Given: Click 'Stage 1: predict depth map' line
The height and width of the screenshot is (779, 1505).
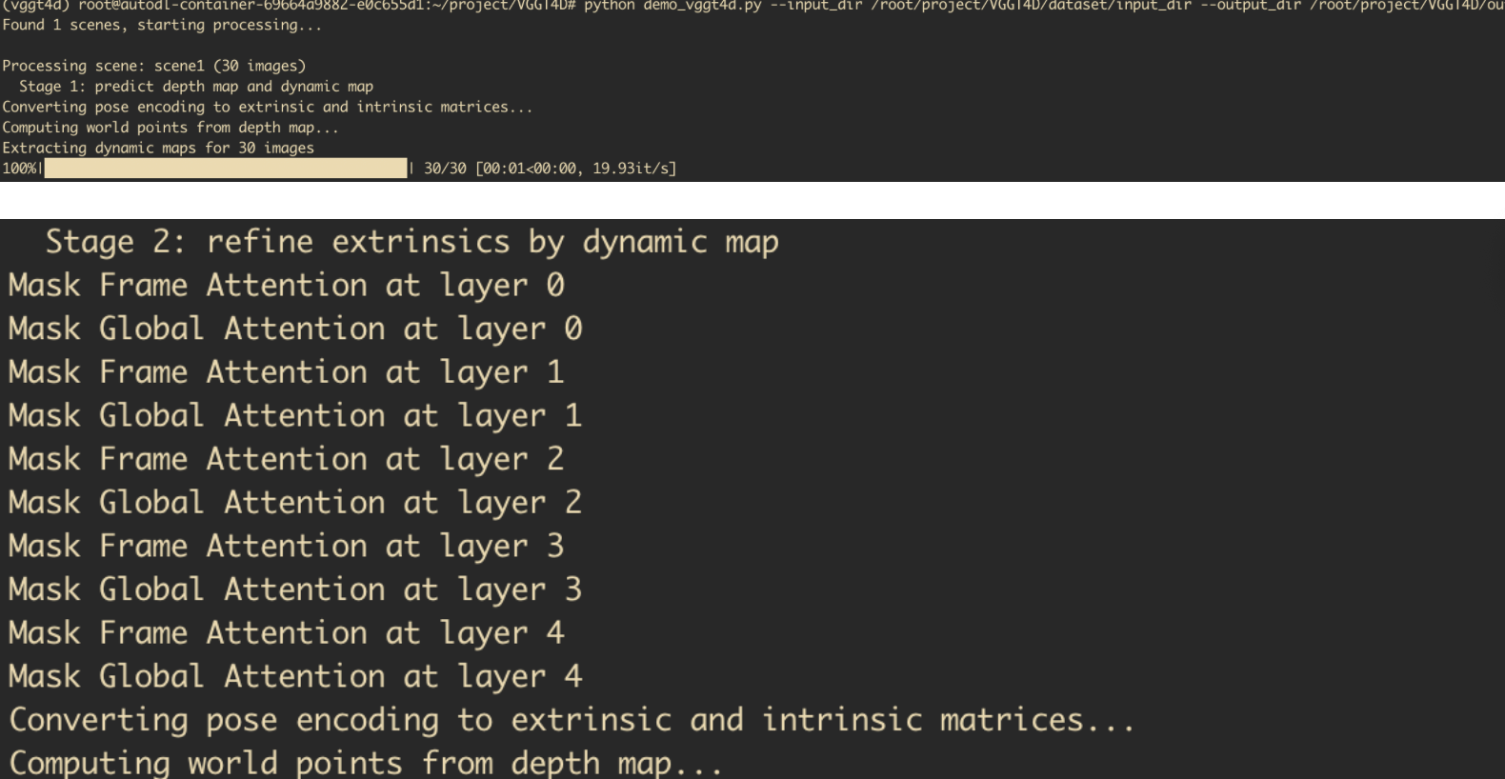Looking at the screenshot, I should tap(195, 87).
